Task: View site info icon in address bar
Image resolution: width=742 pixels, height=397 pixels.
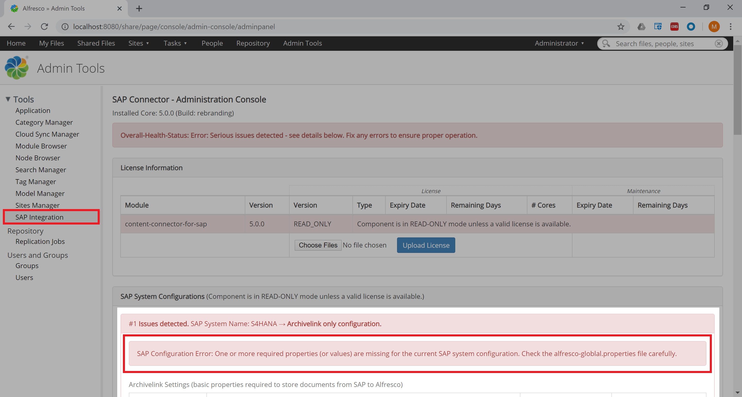Action: pyautogui.click(x=65, y=27)
